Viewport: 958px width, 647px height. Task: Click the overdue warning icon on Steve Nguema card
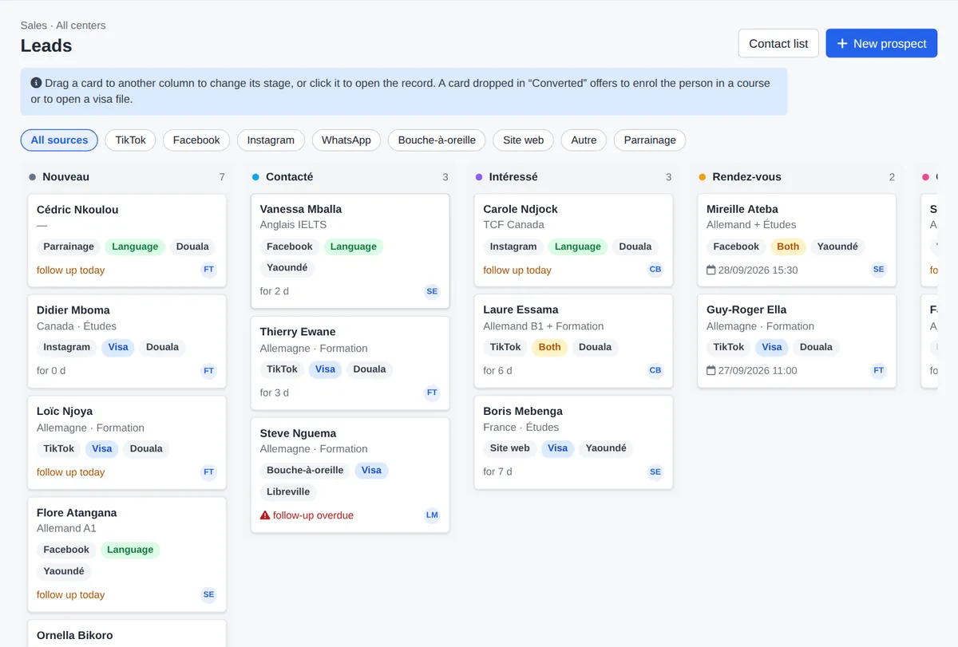265,515
